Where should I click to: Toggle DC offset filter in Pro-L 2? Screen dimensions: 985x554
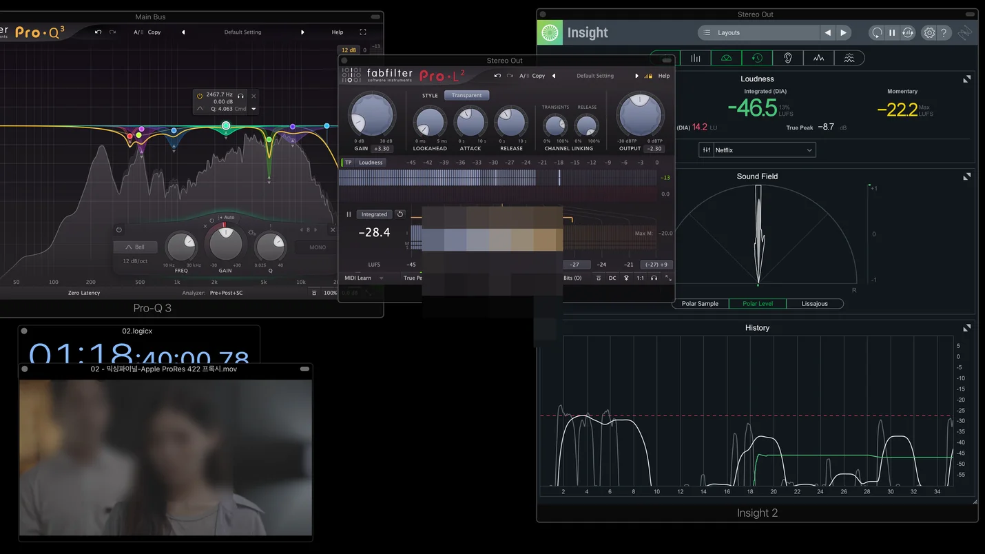coord(612,278)
